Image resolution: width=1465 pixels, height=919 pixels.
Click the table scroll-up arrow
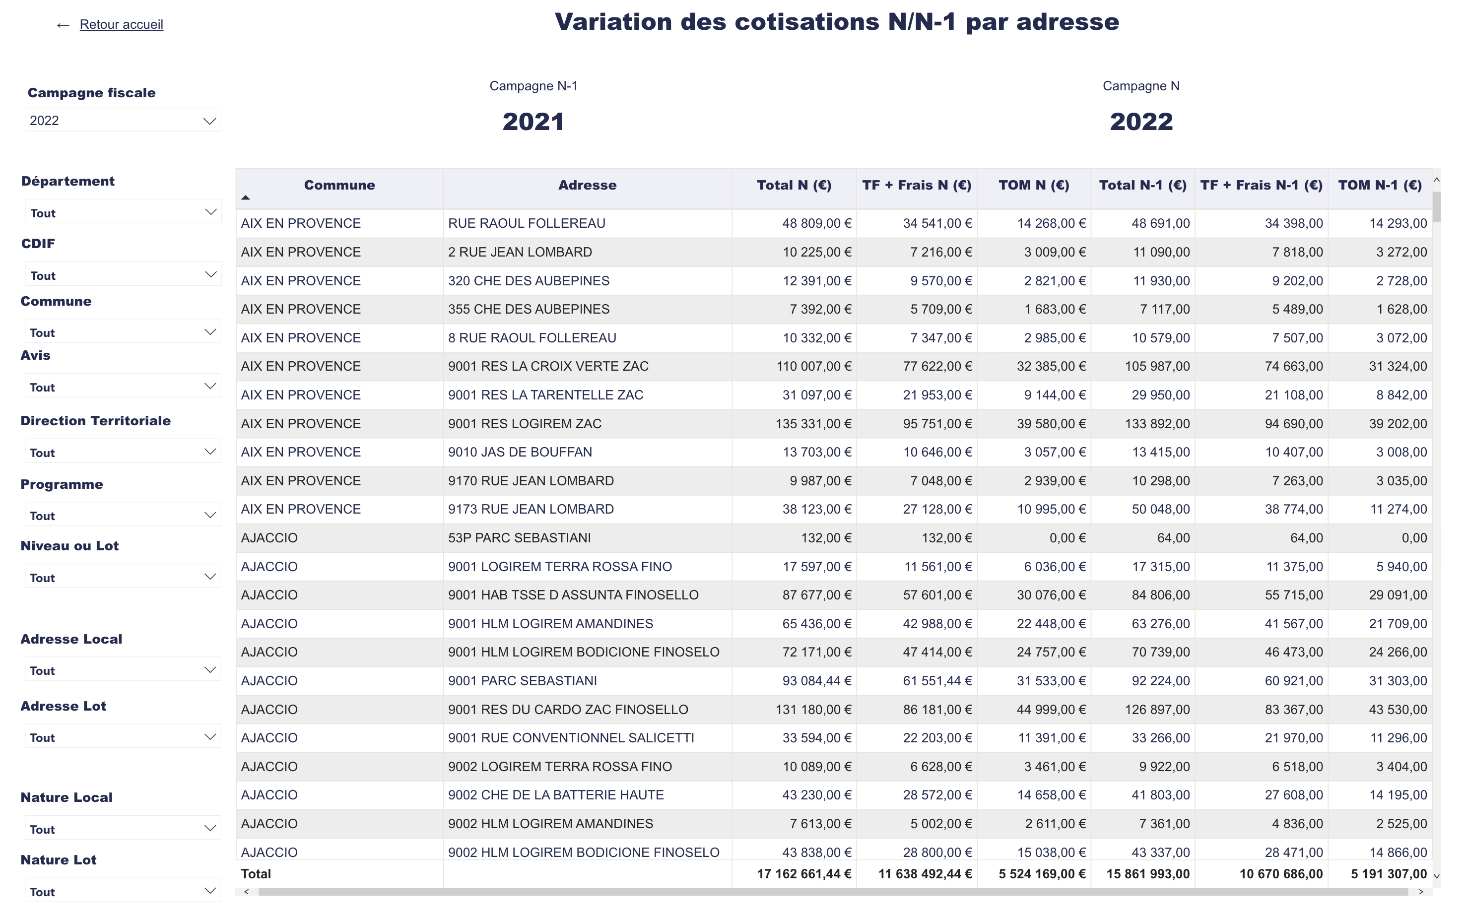(1436, 180)
